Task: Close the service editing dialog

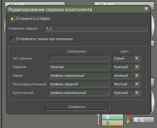Action: tap(146, 9)
